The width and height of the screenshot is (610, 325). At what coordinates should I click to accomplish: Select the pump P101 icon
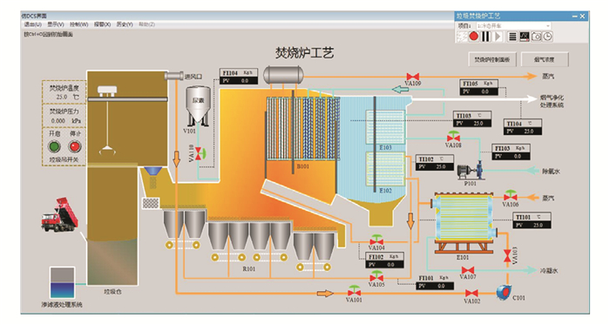tap(471, 170)
